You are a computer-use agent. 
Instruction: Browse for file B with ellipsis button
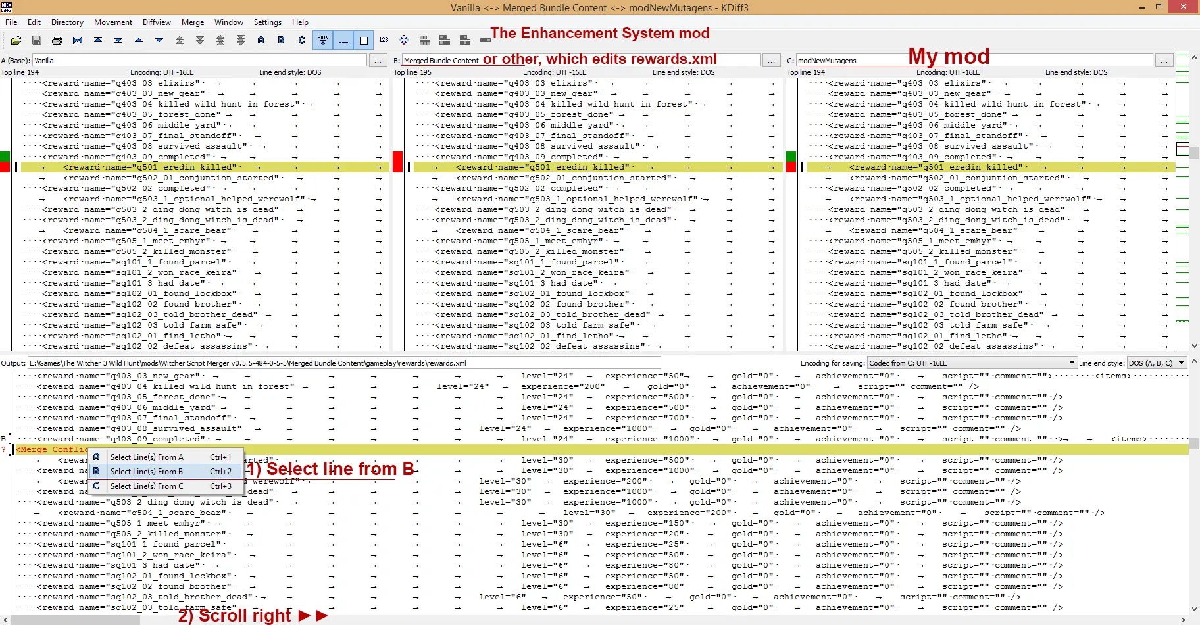[771, 61]
